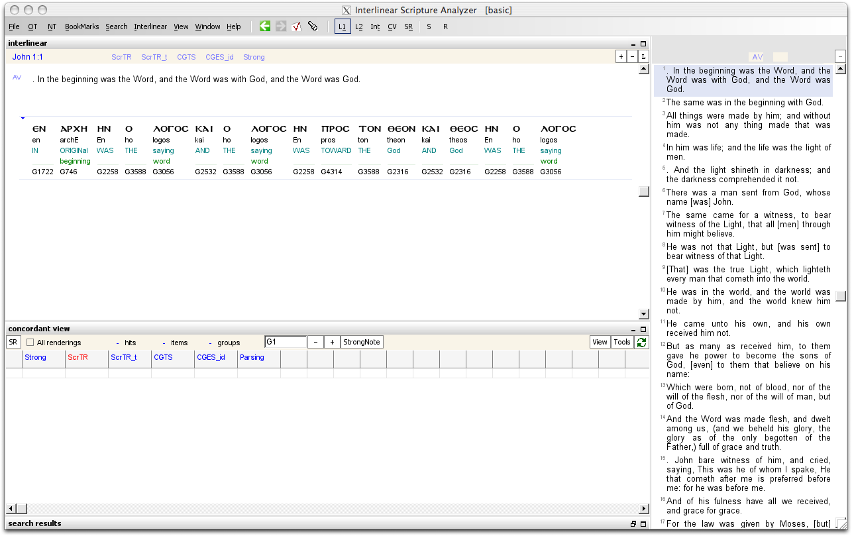Click the Strong number input field
The height and width of the screenshot is (536, 852).
[x=285, y=343]
